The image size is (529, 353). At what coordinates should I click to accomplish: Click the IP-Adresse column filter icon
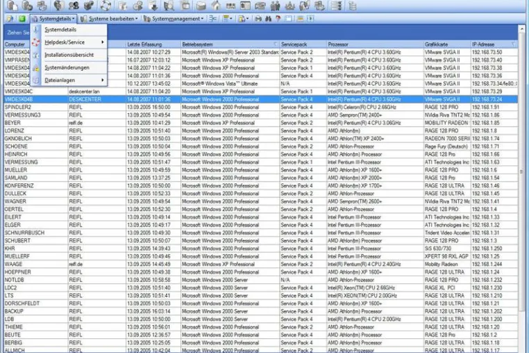tap(514, 44)
